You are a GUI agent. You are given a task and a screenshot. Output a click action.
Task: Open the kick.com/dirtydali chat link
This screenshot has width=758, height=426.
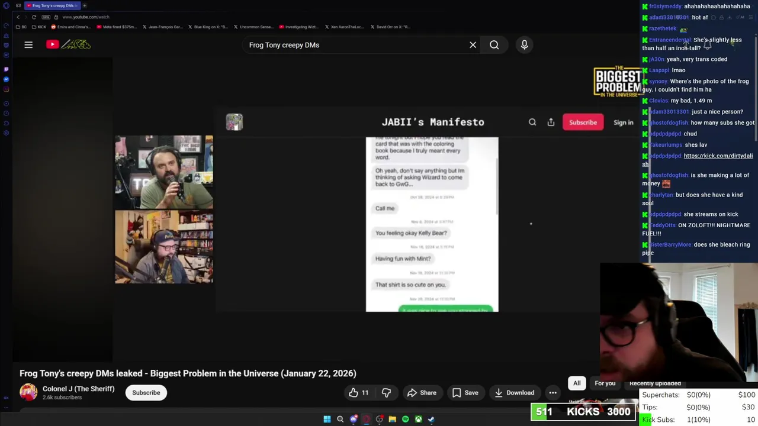(x=718, y=156)
